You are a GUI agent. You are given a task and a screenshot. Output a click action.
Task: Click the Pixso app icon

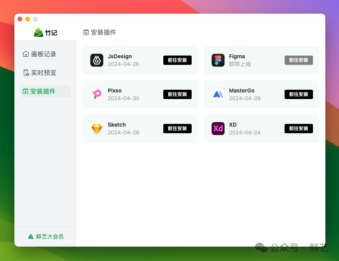click(x=97, y=94)
